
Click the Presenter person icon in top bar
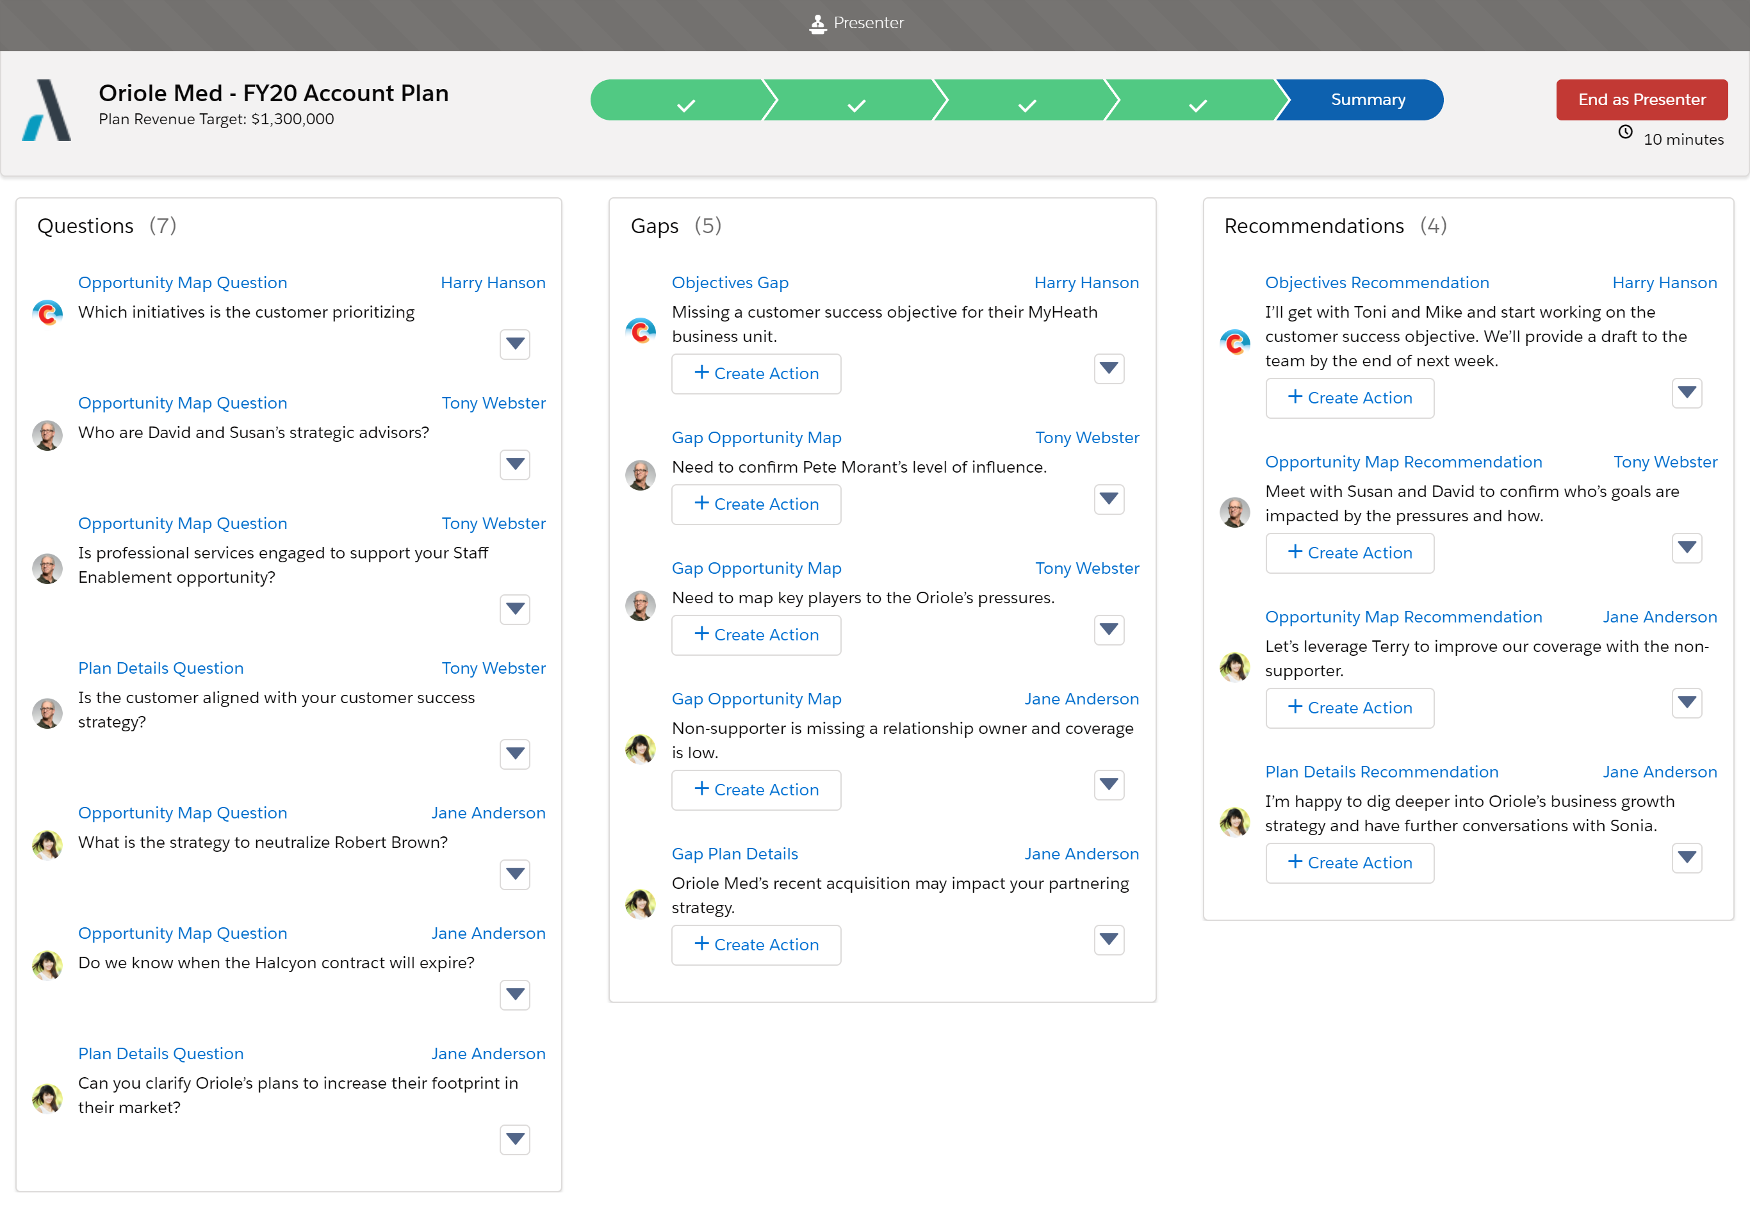pyautogui.click(x=817, y=24)
